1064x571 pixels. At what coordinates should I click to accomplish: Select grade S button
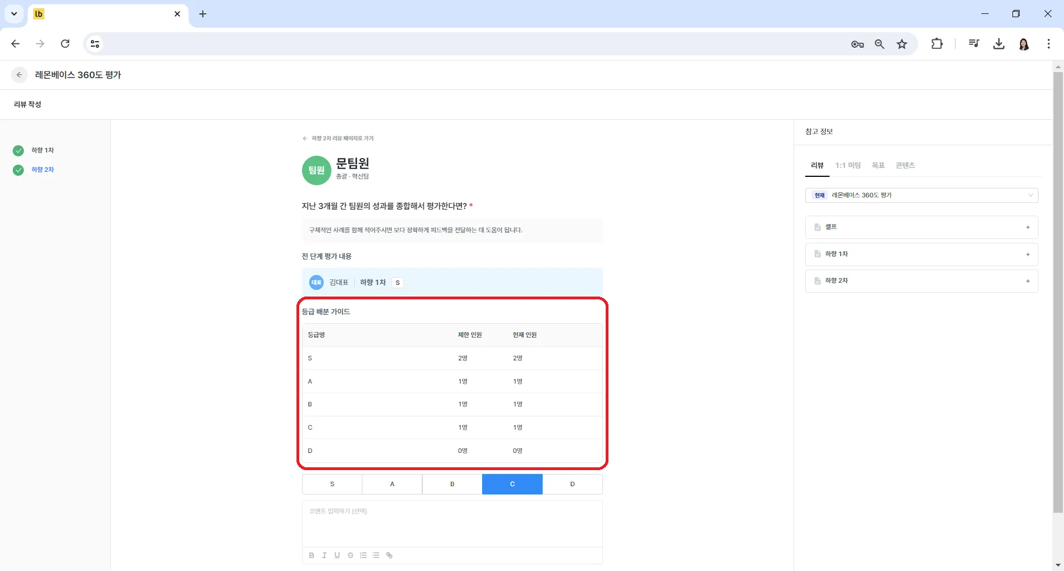coord(332,484)
